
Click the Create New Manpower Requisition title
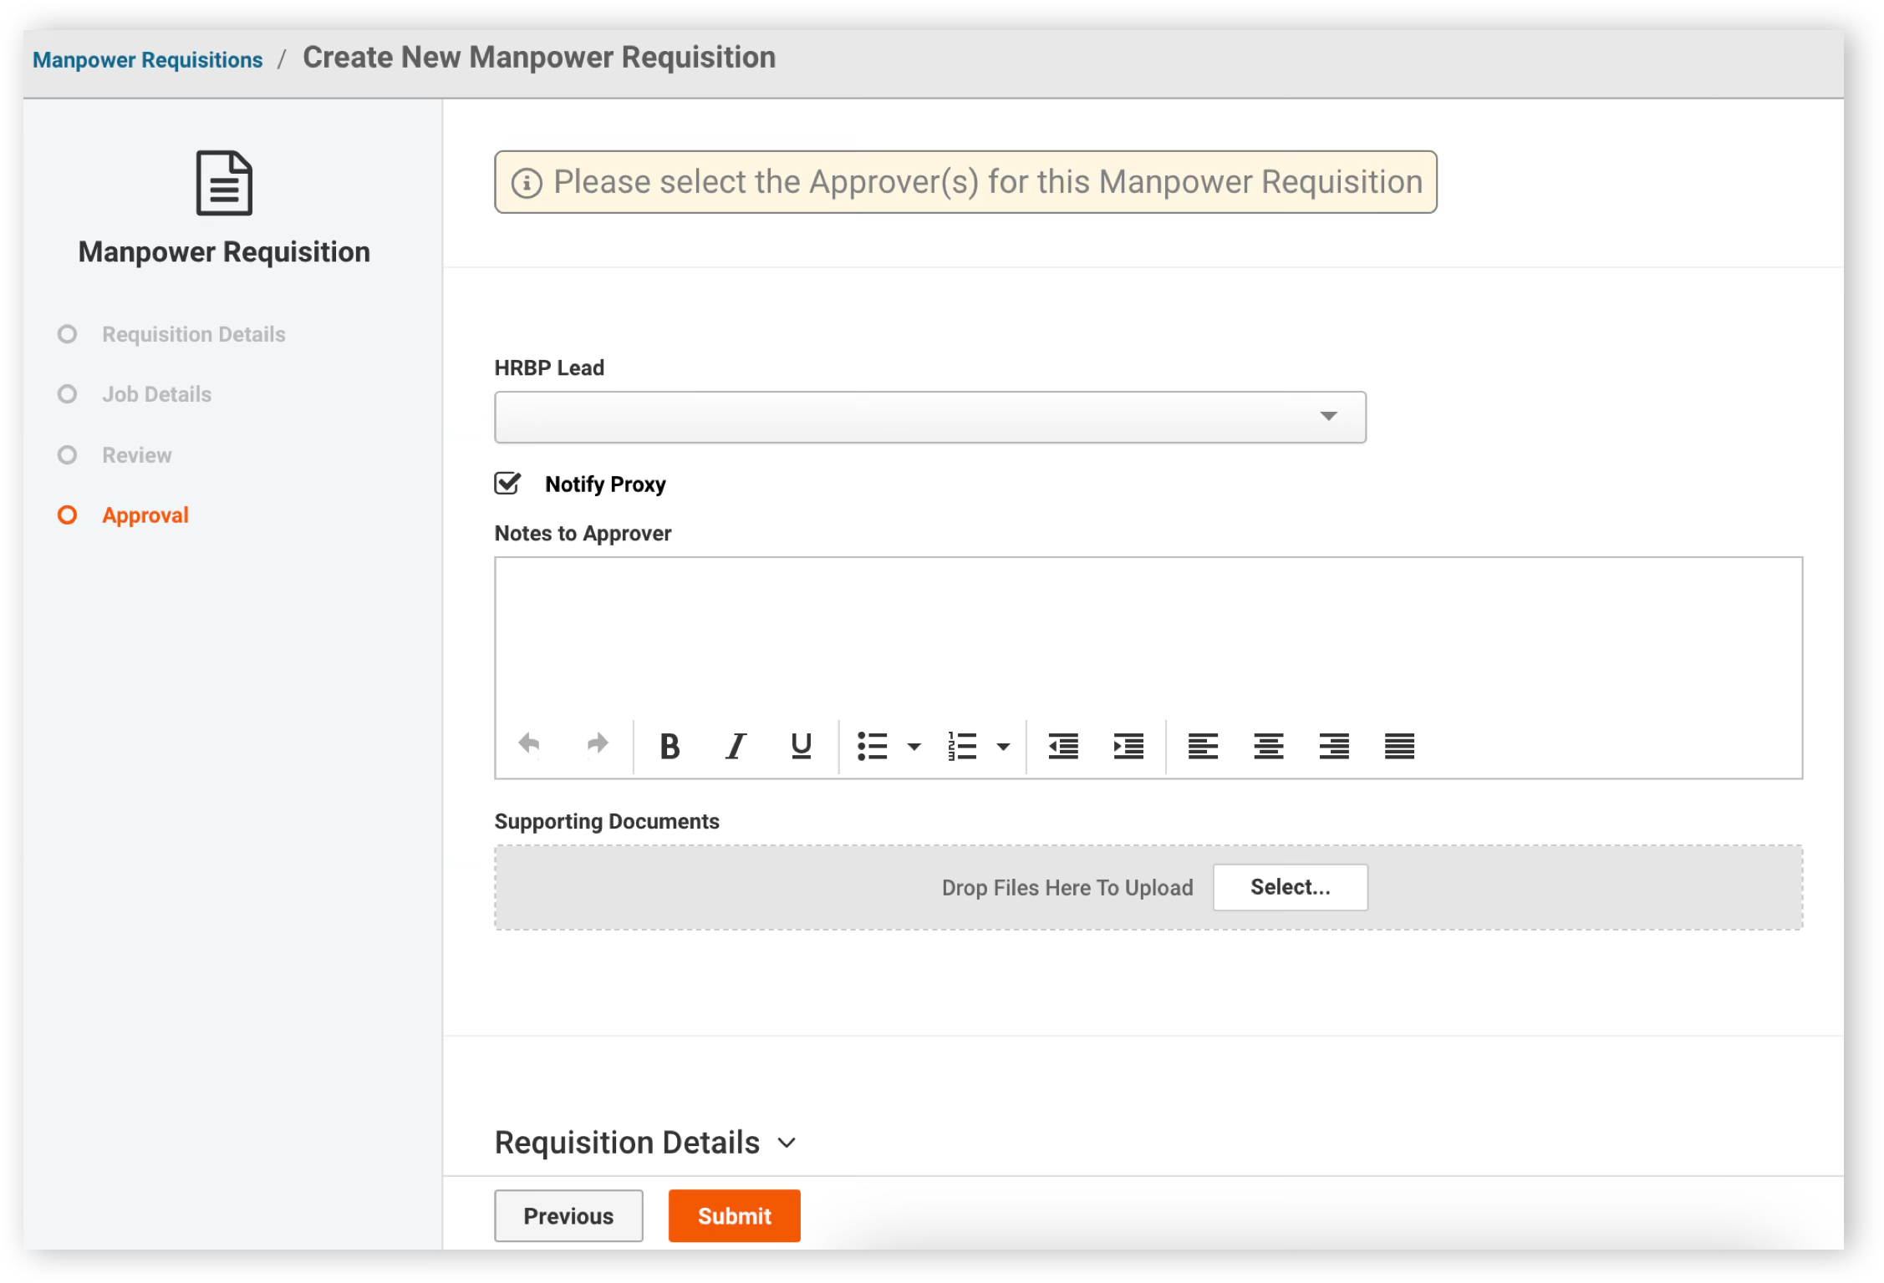click(x=539, y=58)
